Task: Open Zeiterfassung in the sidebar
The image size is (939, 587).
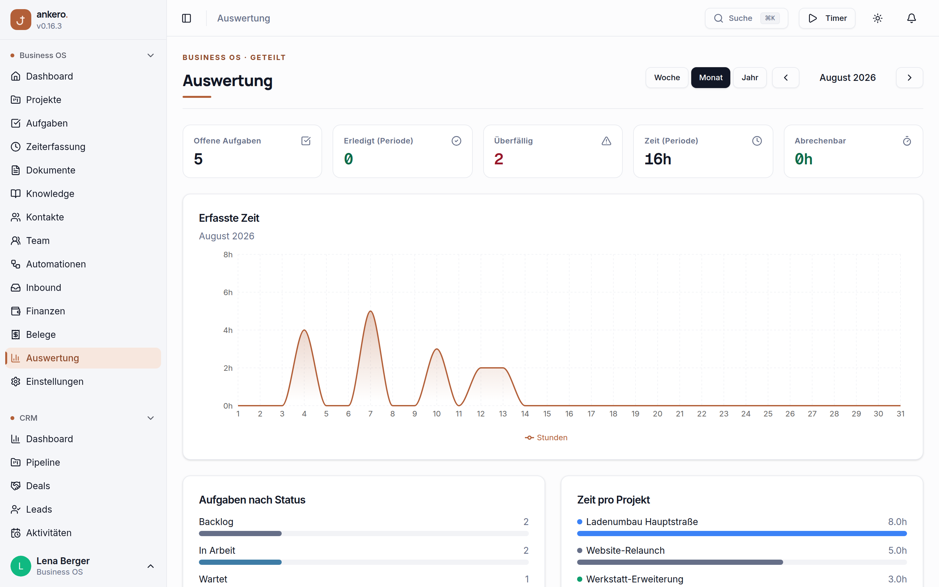Action: [x=83, y=147]
